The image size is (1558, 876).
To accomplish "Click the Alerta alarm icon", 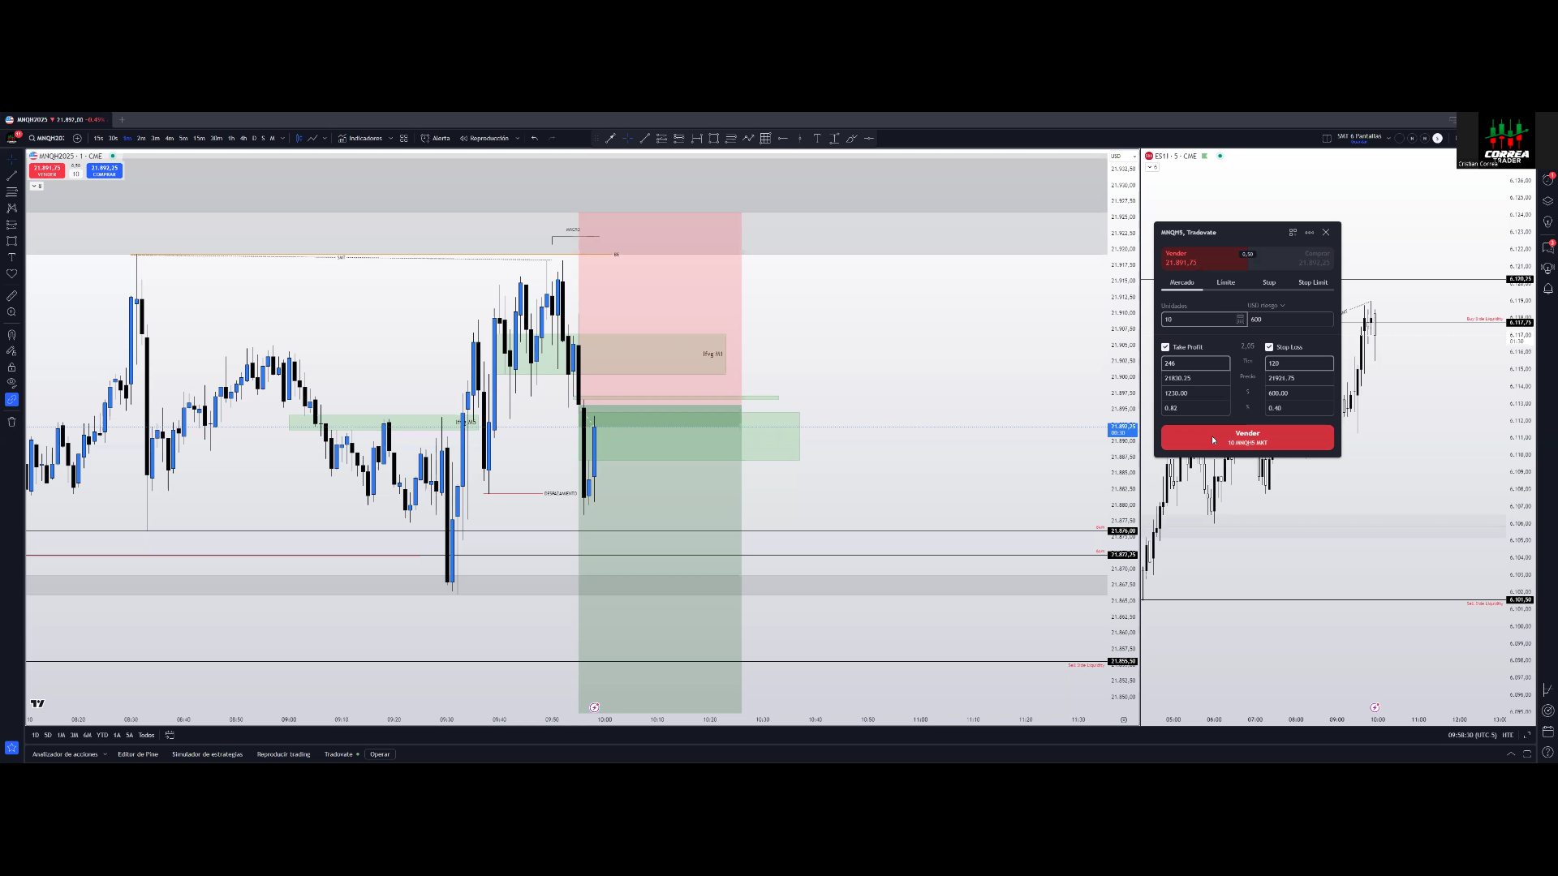I will (x=425, y=139).
